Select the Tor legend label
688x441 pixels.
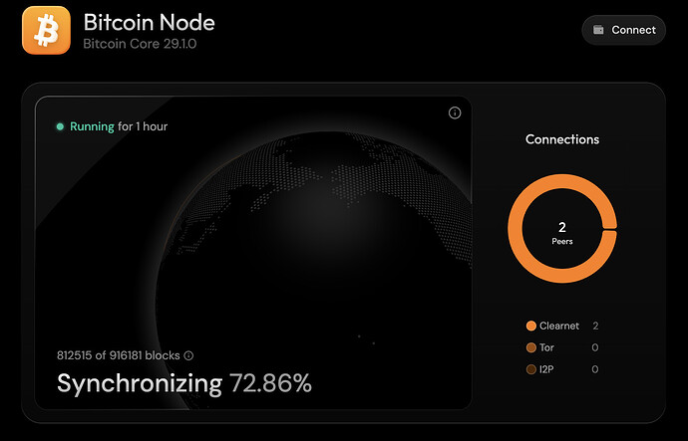click(549, 347)
